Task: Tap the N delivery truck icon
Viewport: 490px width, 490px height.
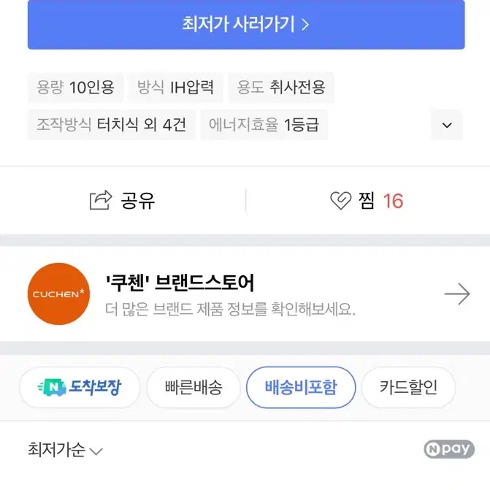Action: coord(52,387)
